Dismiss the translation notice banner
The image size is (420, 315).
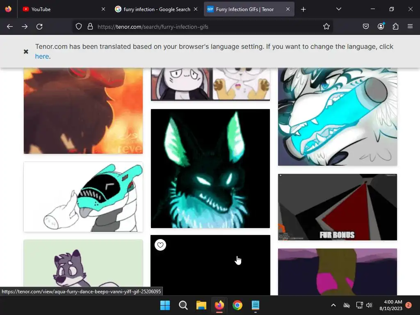point(26,51)
